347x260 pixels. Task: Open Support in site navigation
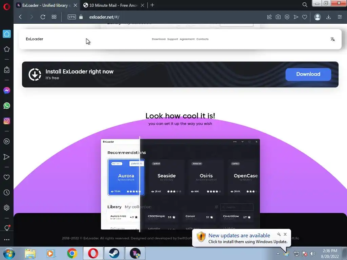(x=172, y=39)
